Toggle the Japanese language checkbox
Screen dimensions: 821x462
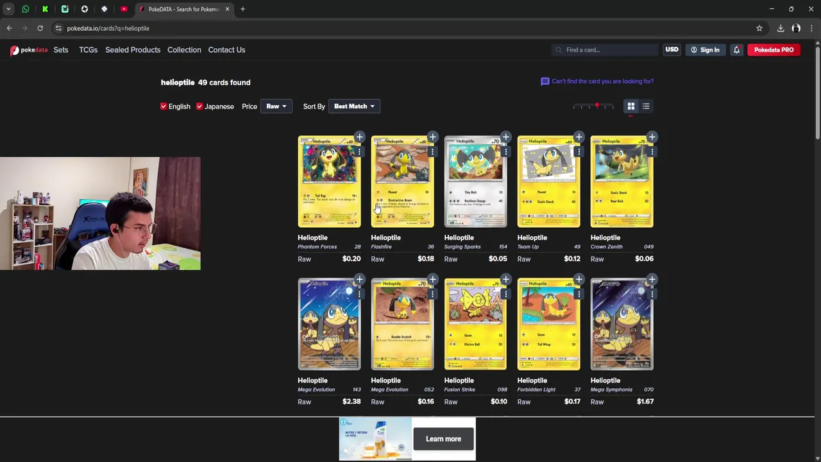click(x=199, y=107)
